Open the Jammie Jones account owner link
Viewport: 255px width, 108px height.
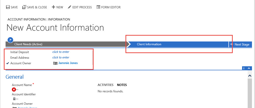[x=68, y=63]
